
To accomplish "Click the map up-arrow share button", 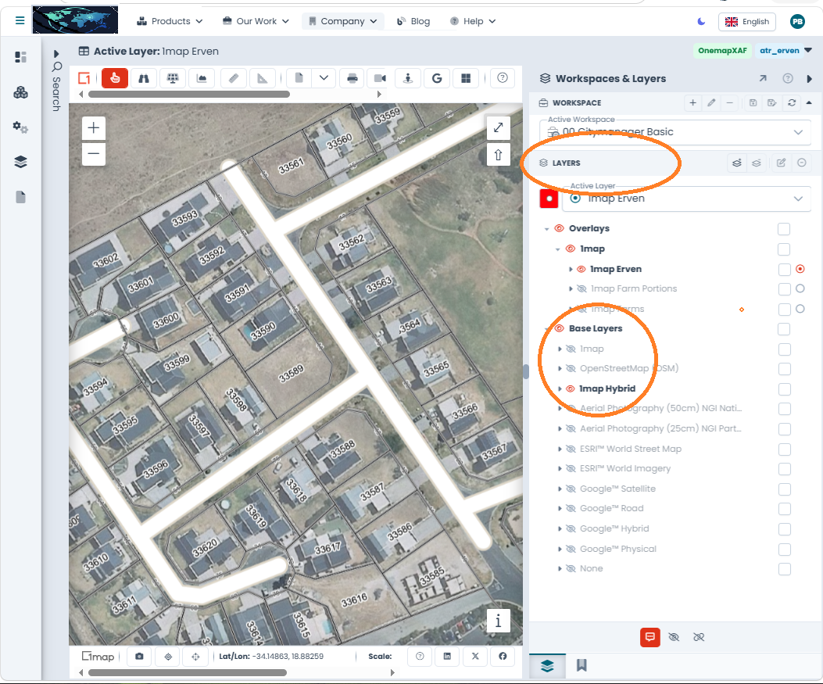I will (x=498, y=154).
